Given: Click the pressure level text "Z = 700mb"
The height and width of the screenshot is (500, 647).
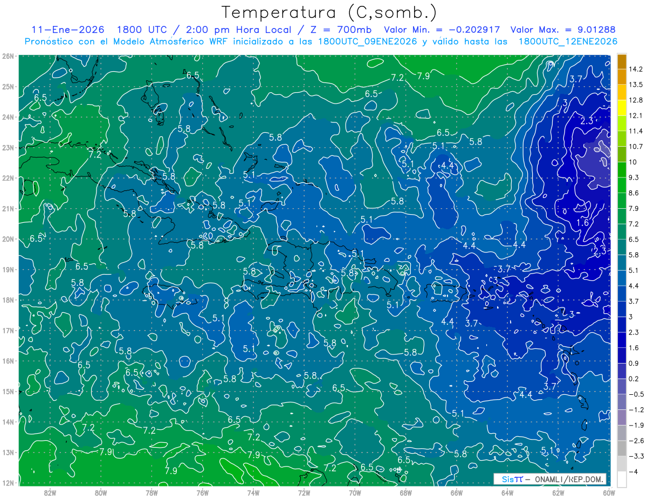Looking at the screenshot, I should point(340,30).
